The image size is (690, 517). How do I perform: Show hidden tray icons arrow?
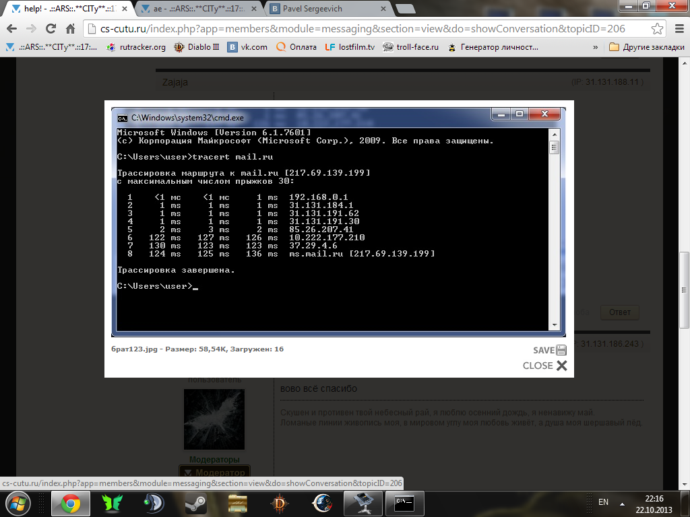[x=622, y=504]
